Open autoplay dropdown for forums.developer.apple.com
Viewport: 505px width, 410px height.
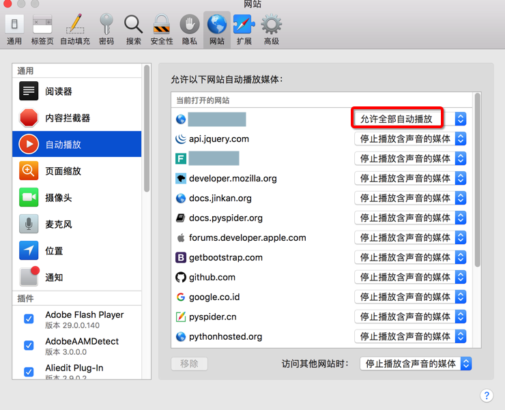(x=410, y=237)
